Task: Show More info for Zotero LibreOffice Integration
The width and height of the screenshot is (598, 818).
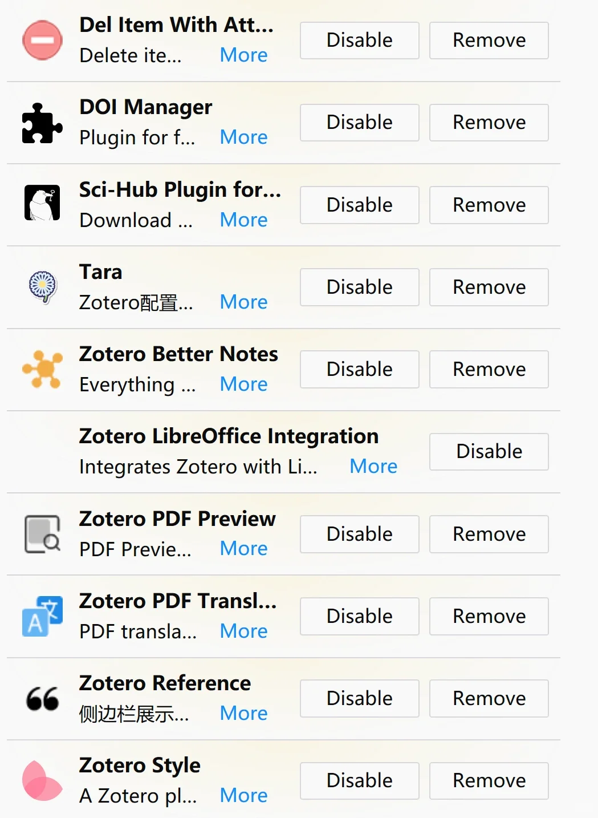Action: 373,467
